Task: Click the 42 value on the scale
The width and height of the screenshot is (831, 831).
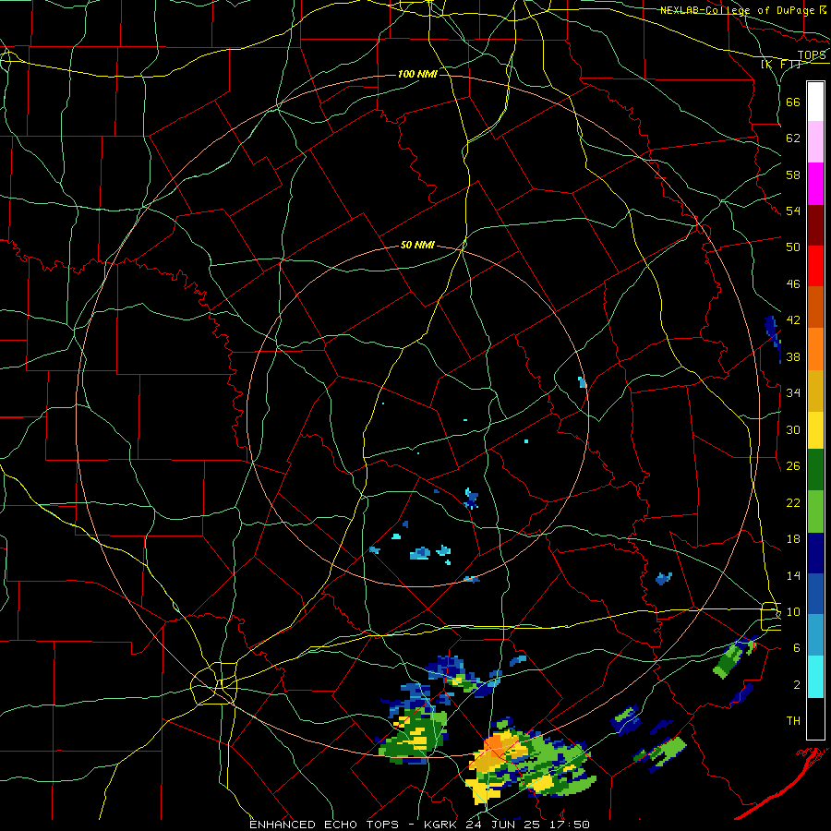Action: 793,320
